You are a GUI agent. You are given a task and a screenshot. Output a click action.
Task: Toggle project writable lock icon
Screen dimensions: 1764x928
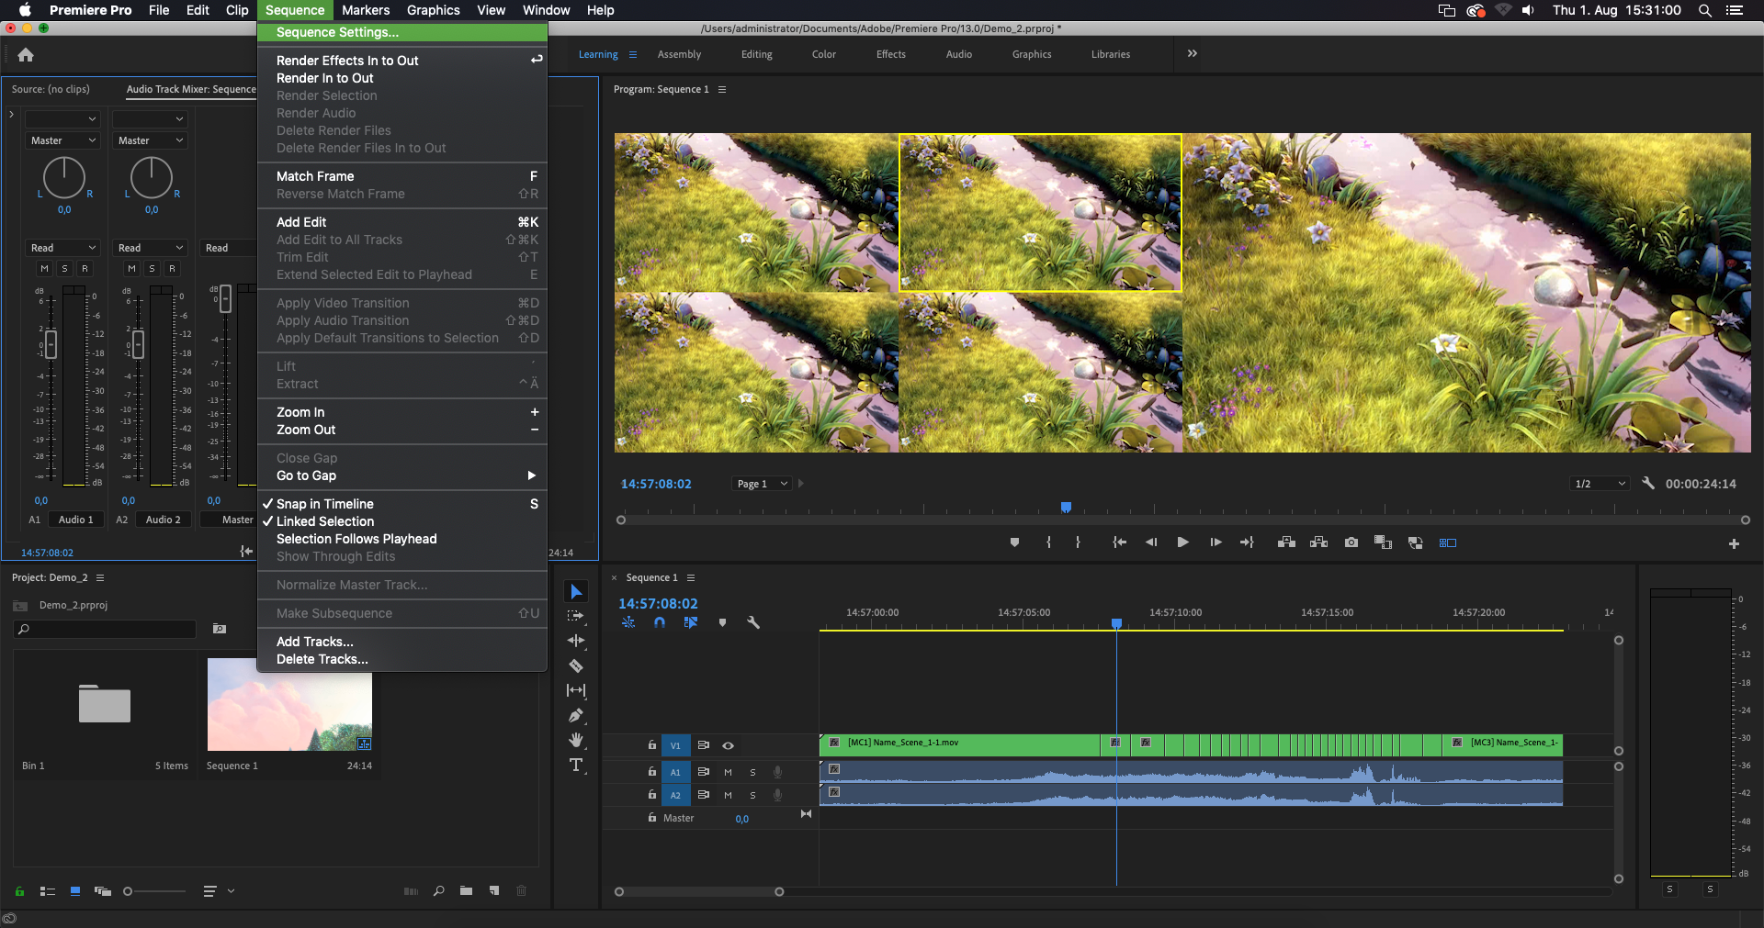pos(19,891)
